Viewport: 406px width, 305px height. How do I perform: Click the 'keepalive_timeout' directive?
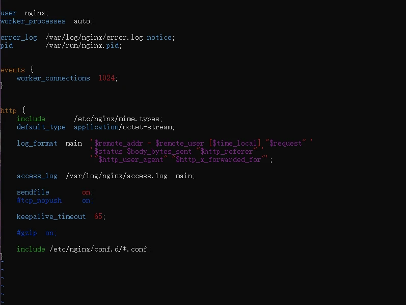51,217
